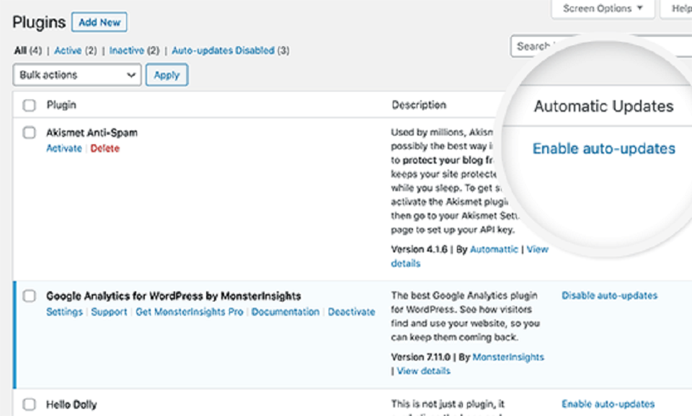
Task: Focus the plugin search field
Action: [x=601, y=46]
